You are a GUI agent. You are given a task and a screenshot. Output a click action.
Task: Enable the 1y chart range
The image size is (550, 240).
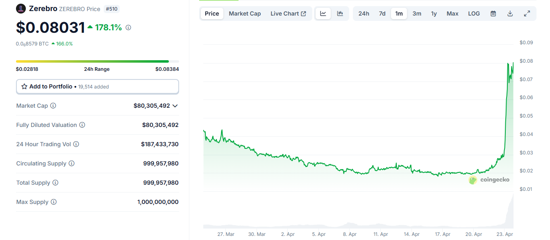point(434,13)
